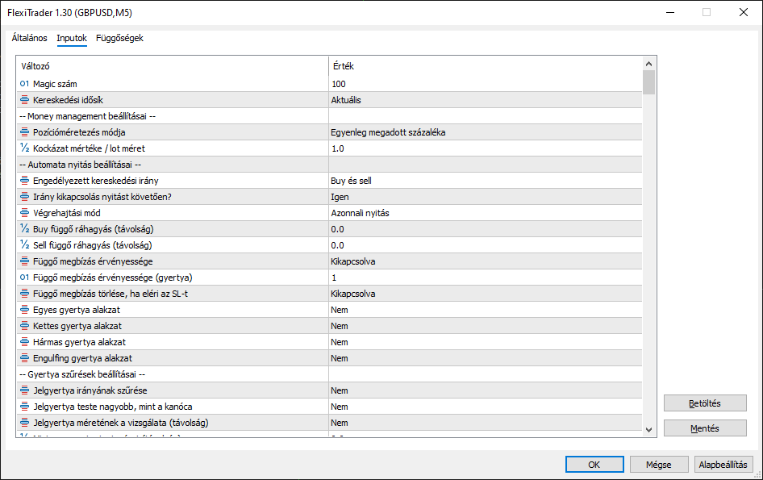Screen dimensions: 763x480
Task: Click the fraction icon beside Sell függő ráhagyás
Action: tap(24, 245)
